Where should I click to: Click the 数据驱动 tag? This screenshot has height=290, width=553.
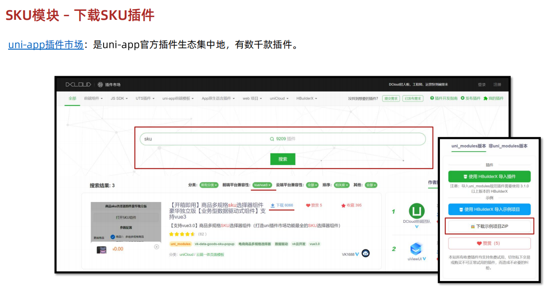(281, 244)
